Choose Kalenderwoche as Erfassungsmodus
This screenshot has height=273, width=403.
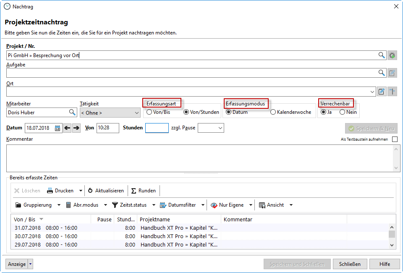273,112
